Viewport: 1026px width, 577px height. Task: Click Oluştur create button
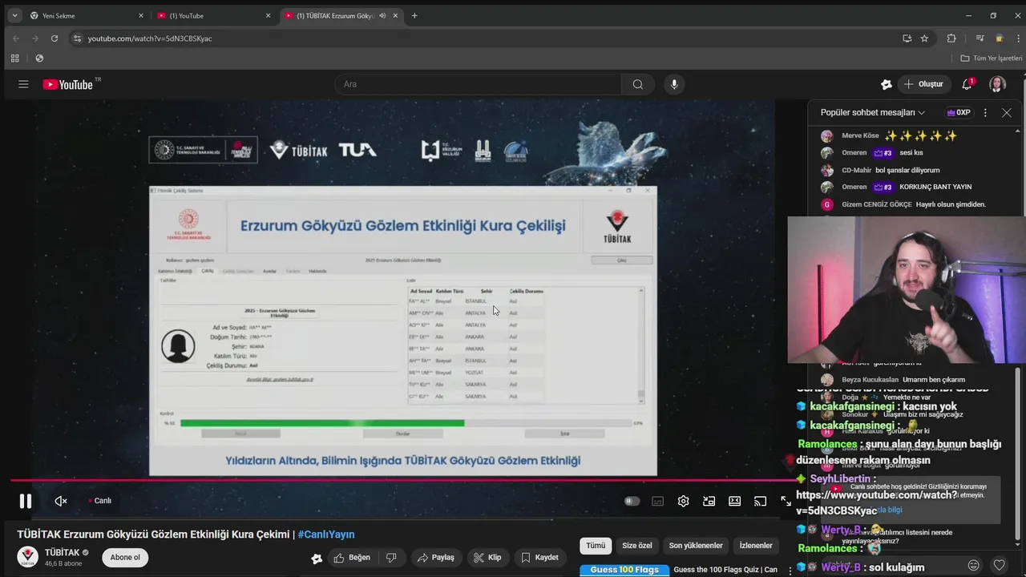[x=923, y=84]
